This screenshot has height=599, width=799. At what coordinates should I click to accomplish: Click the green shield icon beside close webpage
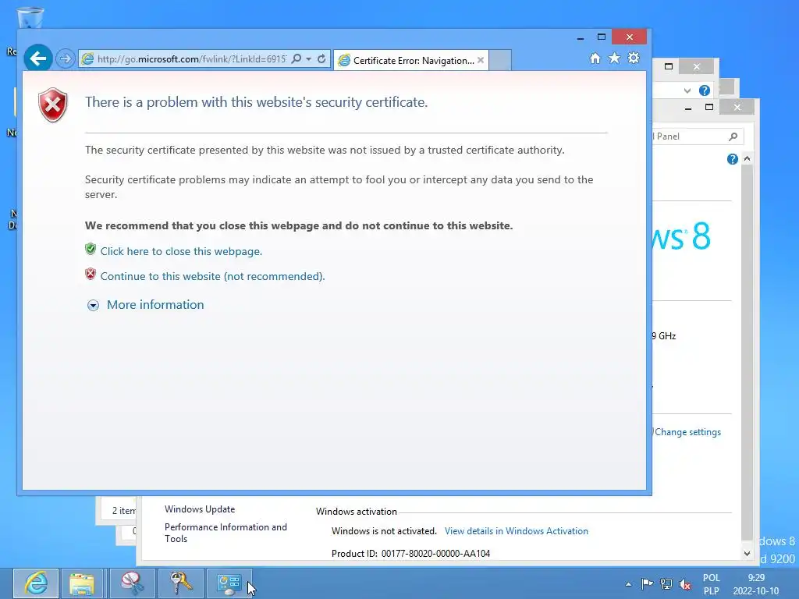91,249
